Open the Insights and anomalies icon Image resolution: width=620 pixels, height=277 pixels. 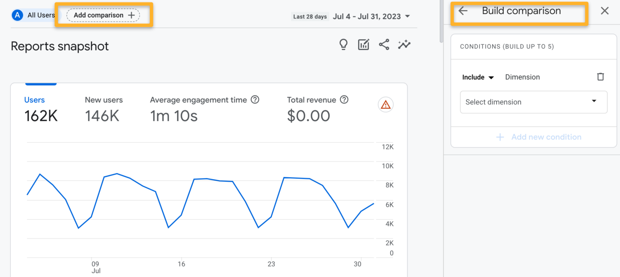[x=404, y=44]
